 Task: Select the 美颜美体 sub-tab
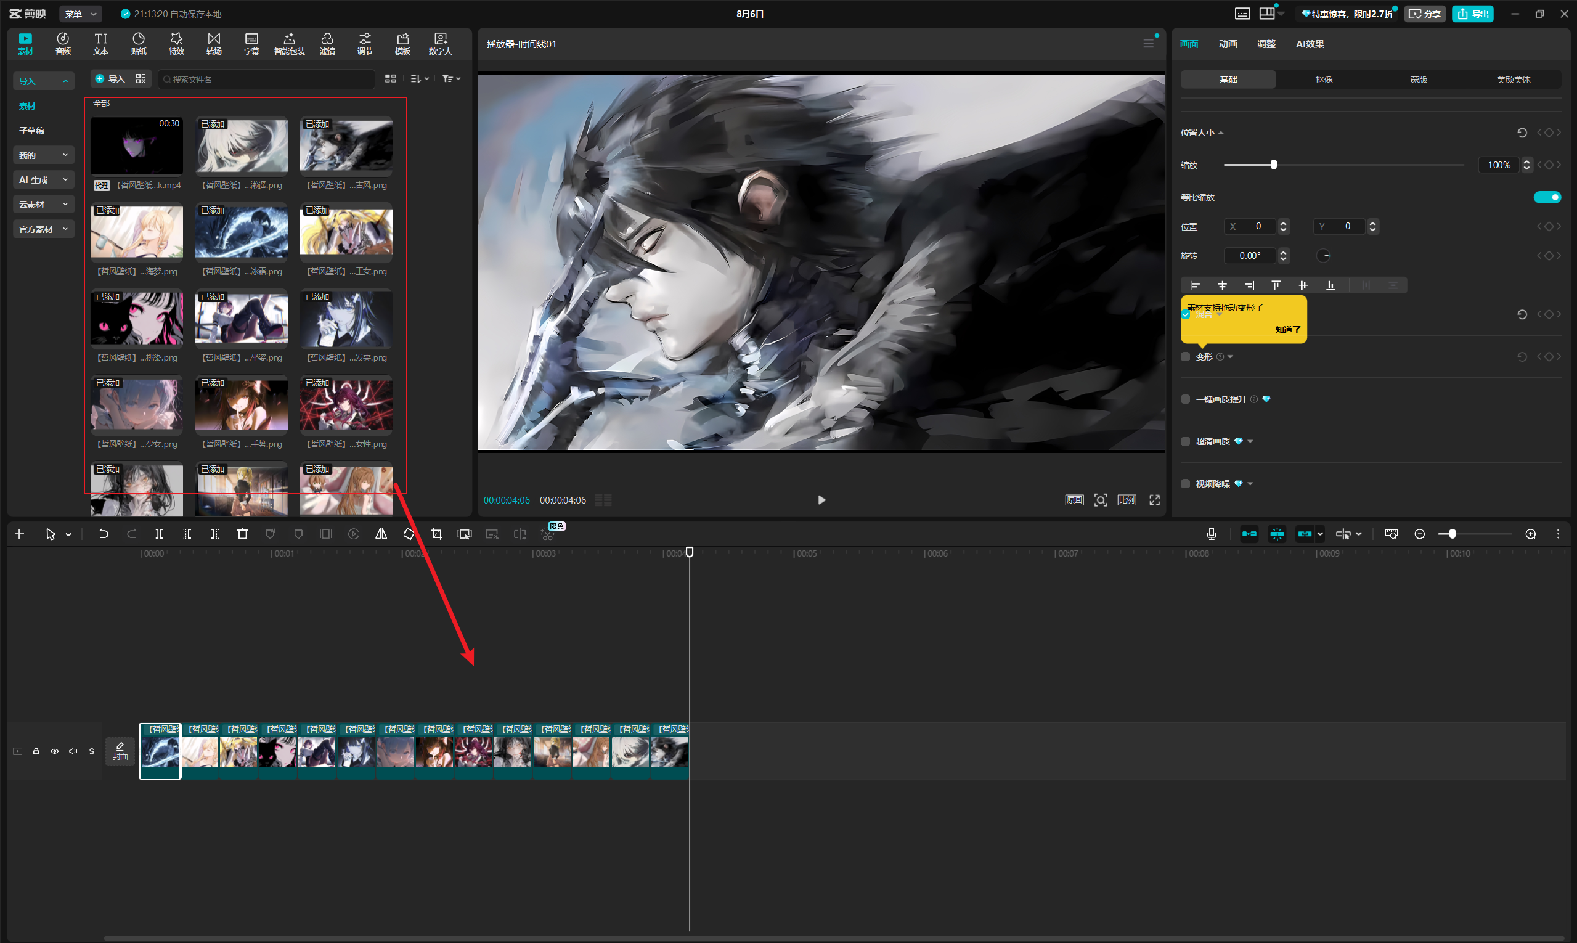click(x=1513, y=80)
